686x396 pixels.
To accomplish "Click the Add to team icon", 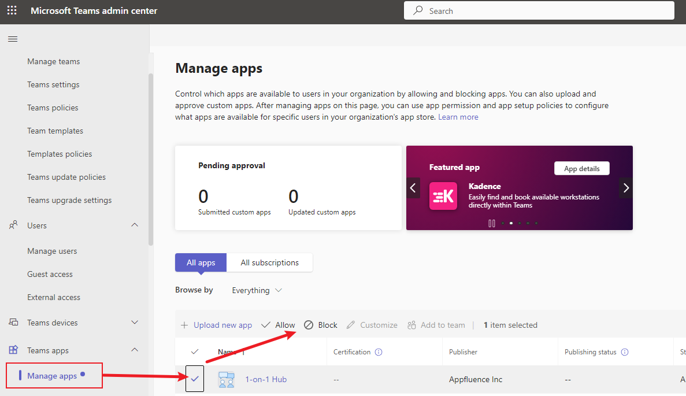I will (411, 325).
